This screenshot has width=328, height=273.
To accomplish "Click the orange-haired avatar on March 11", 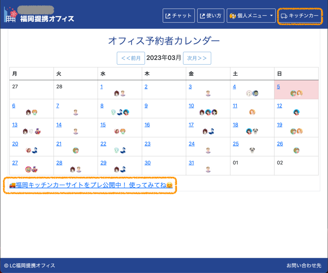I will pos(252,112).
